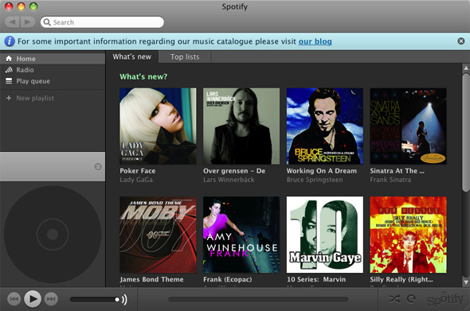This screenshot has height=311, width=470.
Task: Click the Search input field
Action: 102,22
